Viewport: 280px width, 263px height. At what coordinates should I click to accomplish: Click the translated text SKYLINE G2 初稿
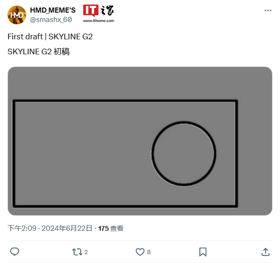click(38, 51)
